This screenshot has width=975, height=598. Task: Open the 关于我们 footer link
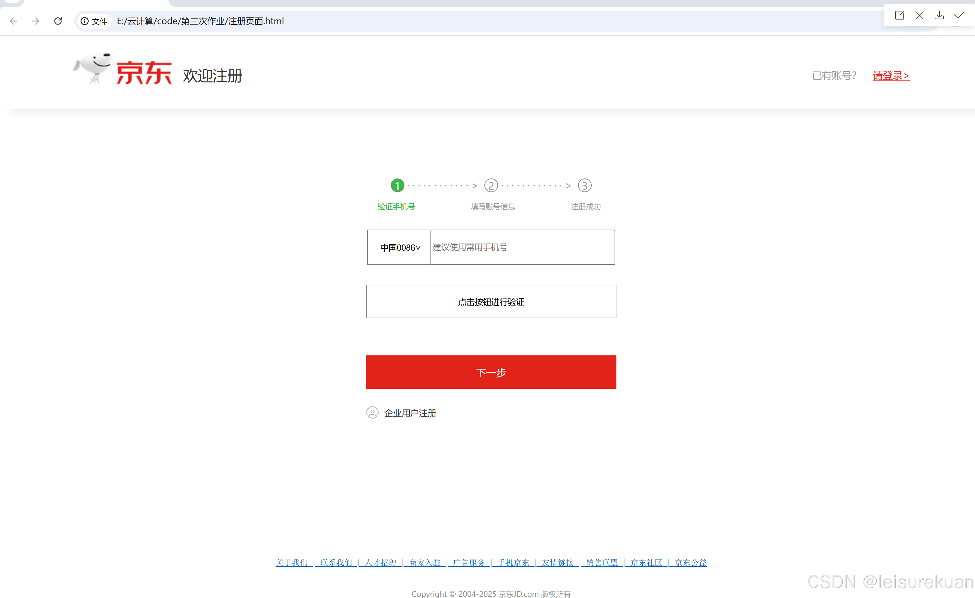[x=292, y=562]
